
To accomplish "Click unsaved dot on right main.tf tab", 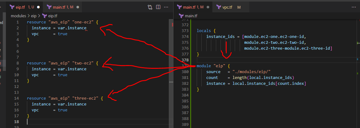I will pyautogui.click(x=208, y=7).
